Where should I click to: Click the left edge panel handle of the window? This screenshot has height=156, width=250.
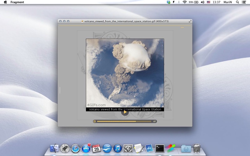point(60,90)
